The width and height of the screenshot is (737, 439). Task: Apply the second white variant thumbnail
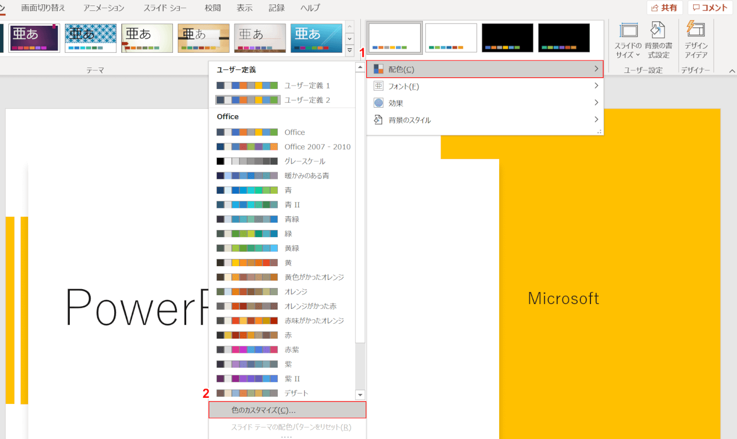tap(451, 38)
